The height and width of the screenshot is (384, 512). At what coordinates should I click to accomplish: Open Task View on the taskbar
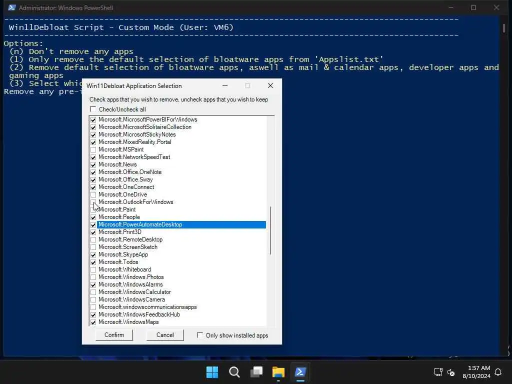256,372
